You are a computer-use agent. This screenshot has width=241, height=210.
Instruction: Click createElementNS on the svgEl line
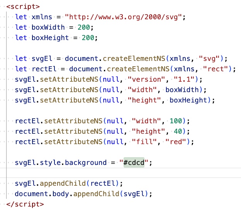click(134, 59)
